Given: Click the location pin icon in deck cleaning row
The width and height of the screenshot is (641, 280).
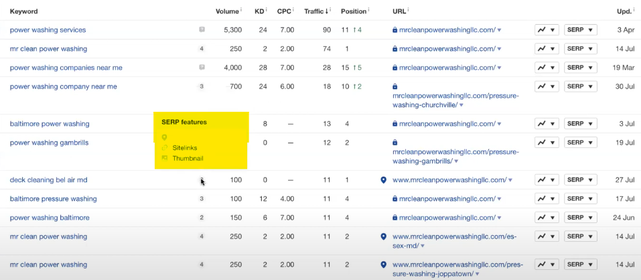Looking at the screenshot, I should point(383,180).
